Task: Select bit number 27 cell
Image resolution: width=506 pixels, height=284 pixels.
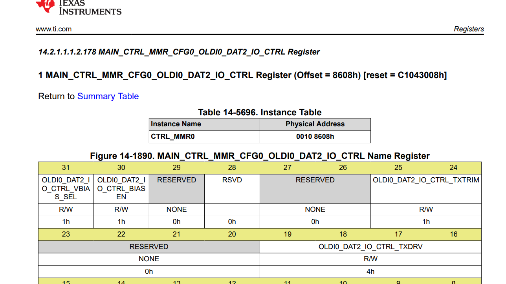Action: click(288, 168)
